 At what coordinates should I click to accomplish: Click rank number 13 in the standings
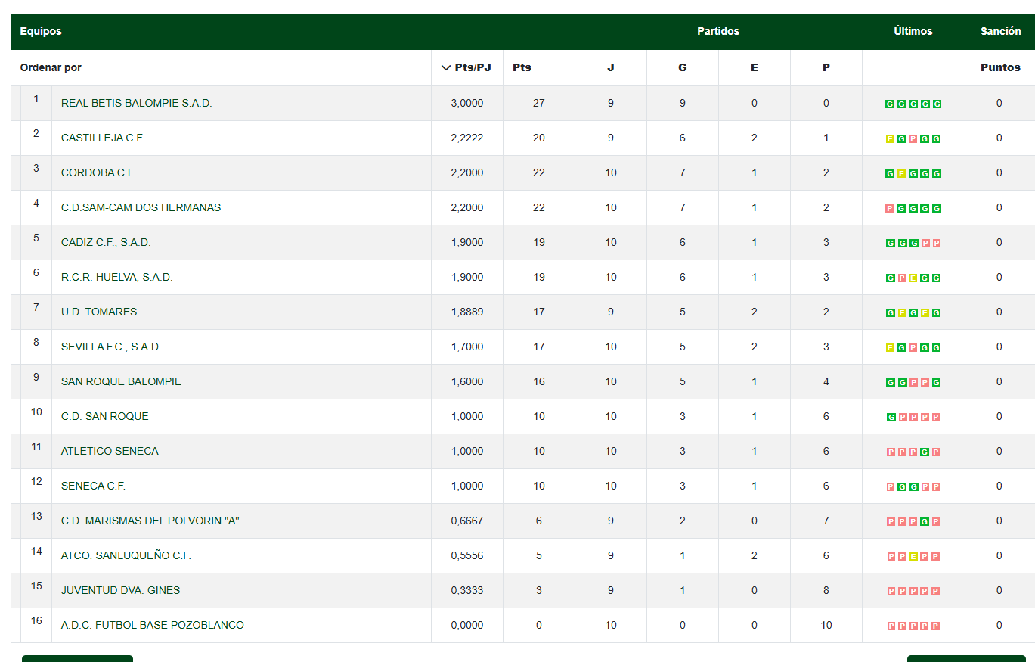click(x=36, y=516)
